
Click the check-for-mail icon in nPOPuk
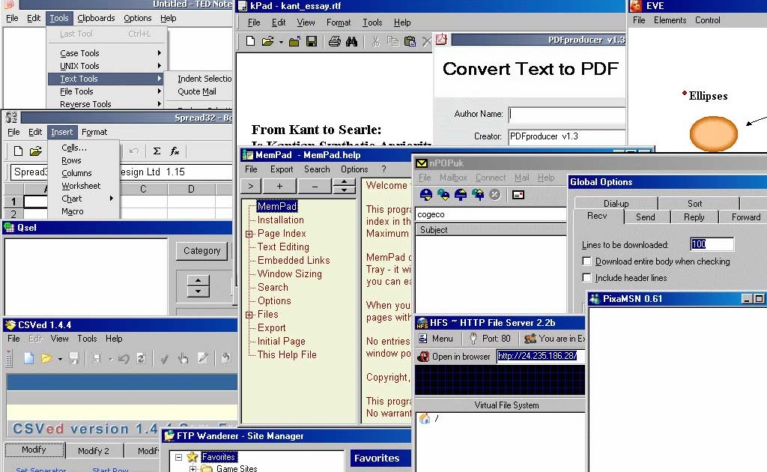[x=426, y=195]
